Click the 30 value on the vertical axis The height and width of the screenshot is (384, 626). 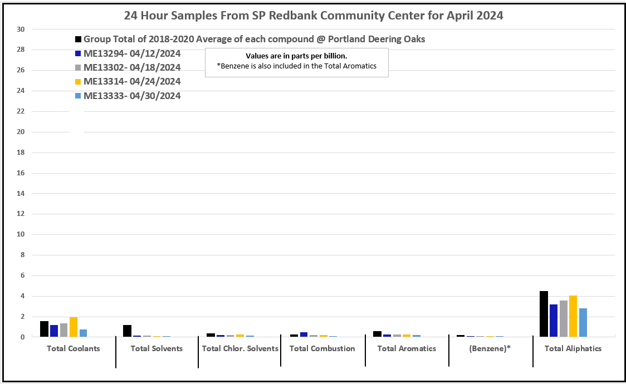[x=21, y=29]
